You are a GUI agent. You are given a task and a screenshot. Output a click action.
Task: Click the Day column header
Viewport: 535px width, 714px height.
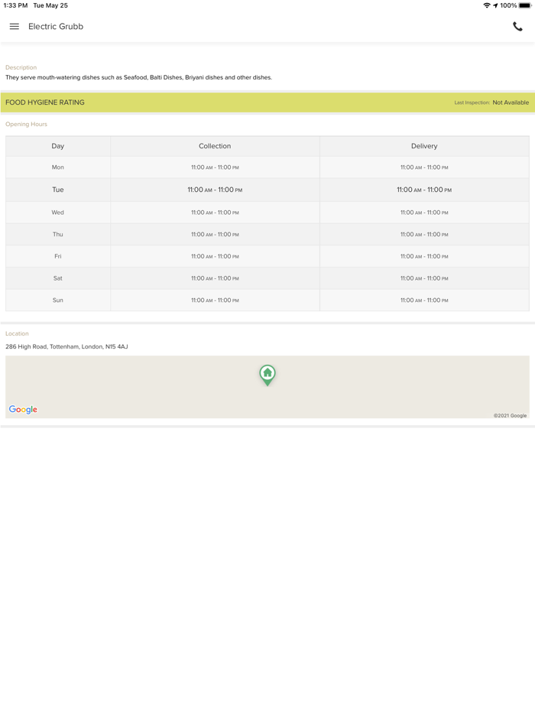58,146
